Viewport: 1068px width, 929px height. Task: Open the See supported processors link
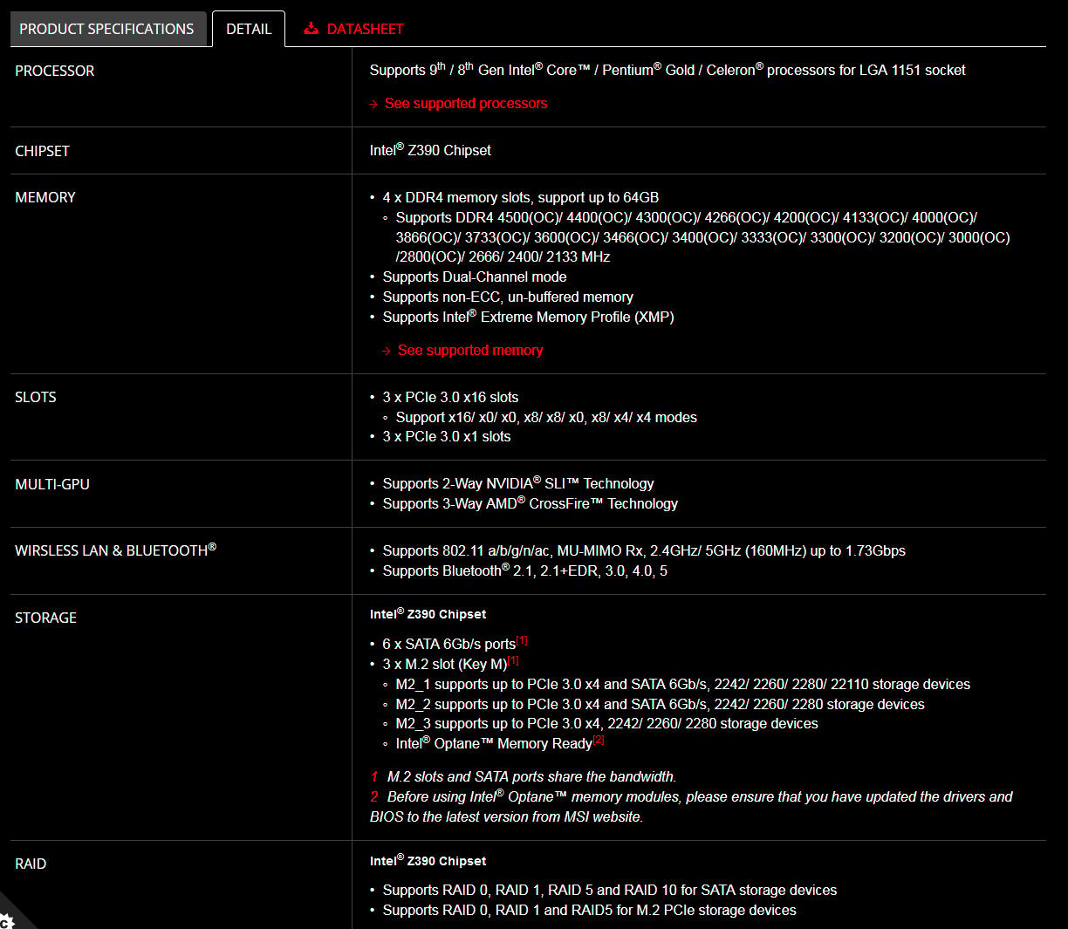pos(466,103)
